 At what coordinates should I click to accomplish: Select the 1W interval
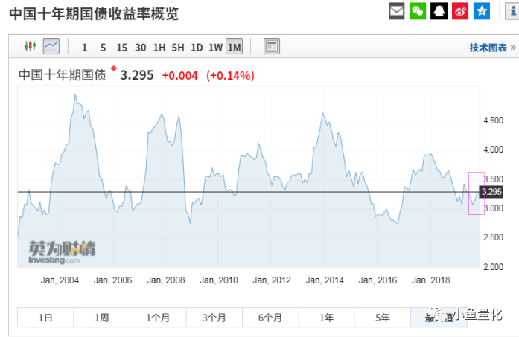coord(215,48)
